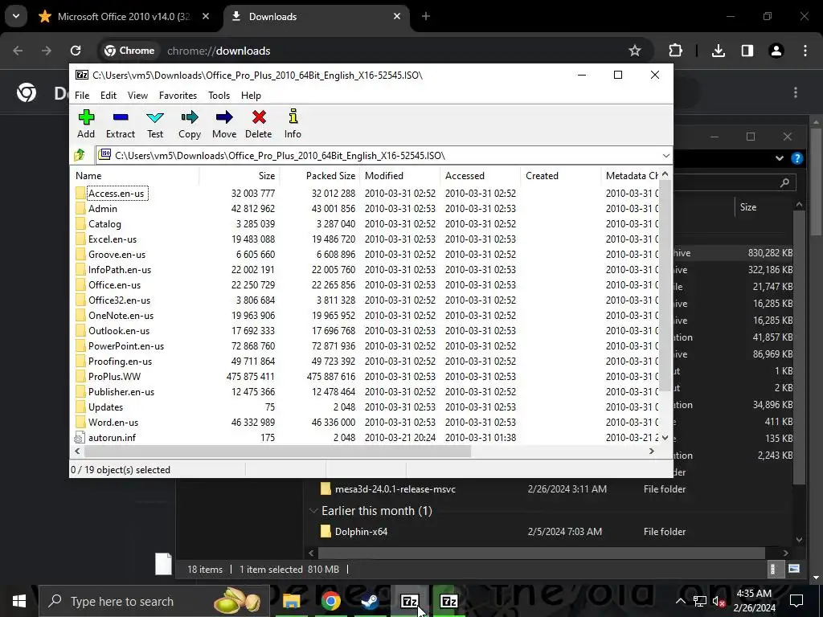Open Chrome profile avatar
The image size is (823, 617).
click(776, 51)
